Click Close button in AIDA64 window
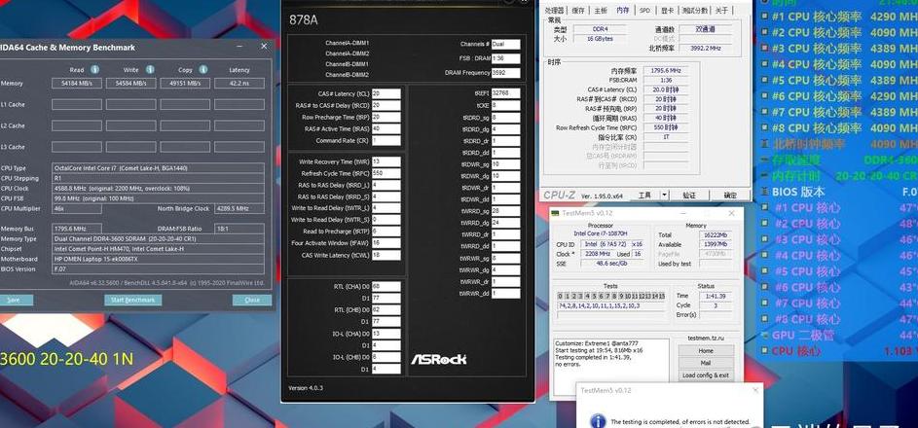 tap(252, 300)
